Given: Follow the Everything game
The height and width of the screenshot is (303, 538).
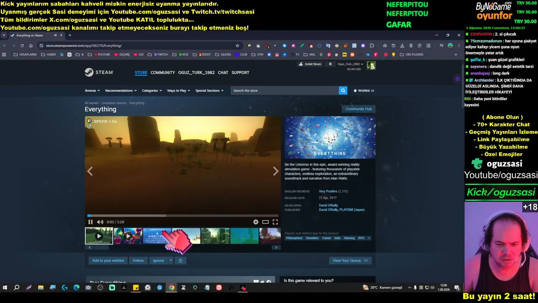Looking at the screenshot, I should pos(138,260).
